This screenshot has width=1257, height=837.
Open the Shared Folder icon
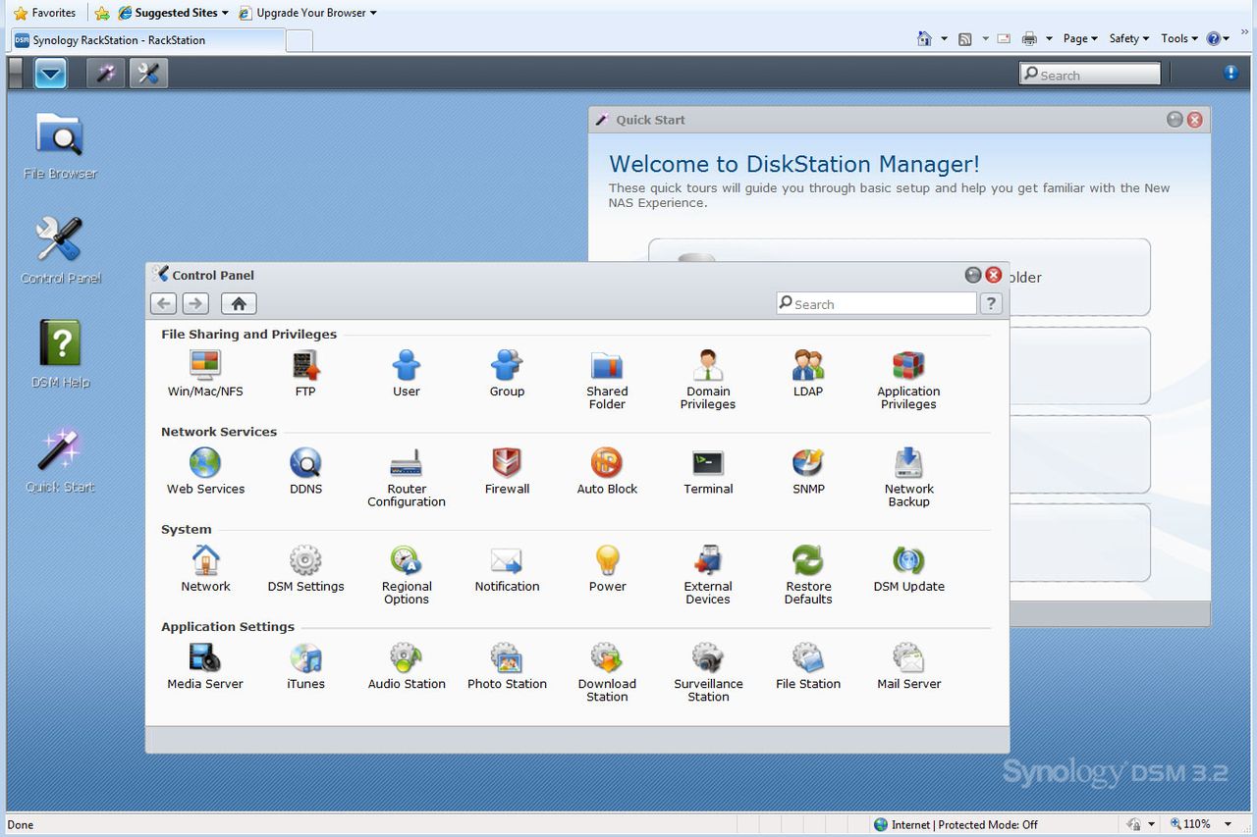607,380
